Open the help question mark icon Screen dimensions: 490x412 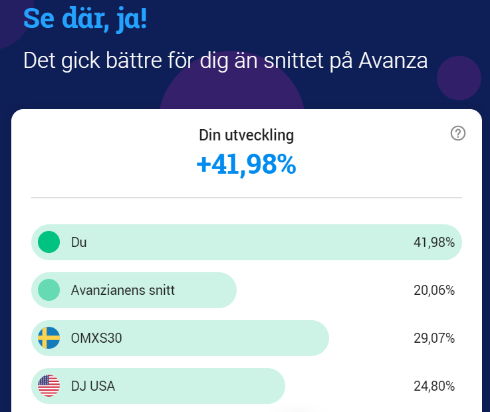[x=458, y=134]
